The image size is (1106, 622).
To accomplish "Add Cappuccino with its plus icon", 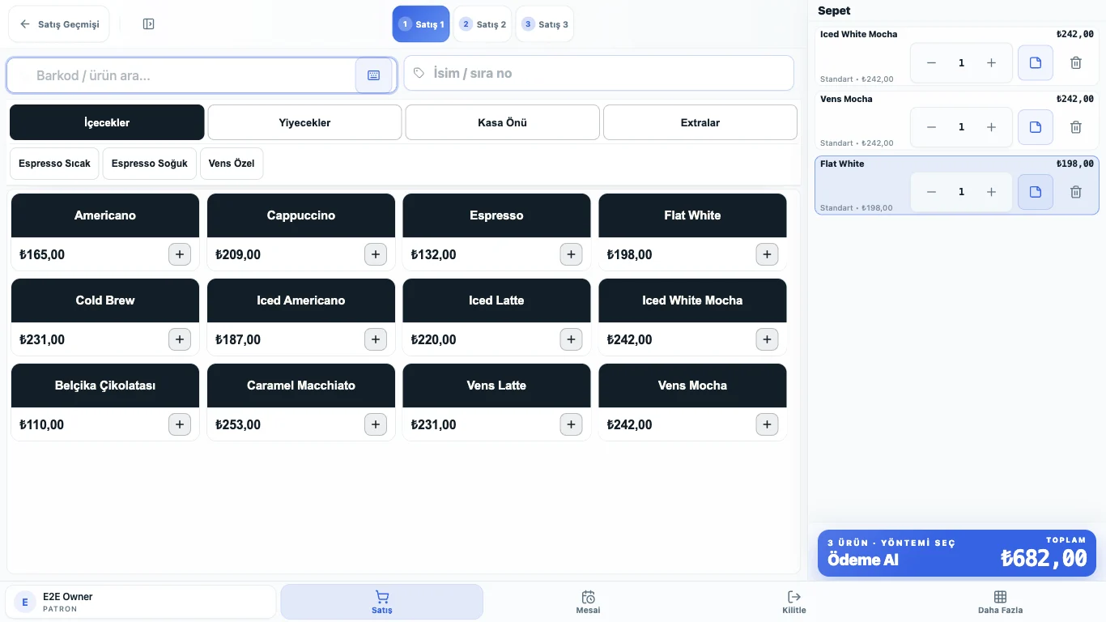I will 375,254.
